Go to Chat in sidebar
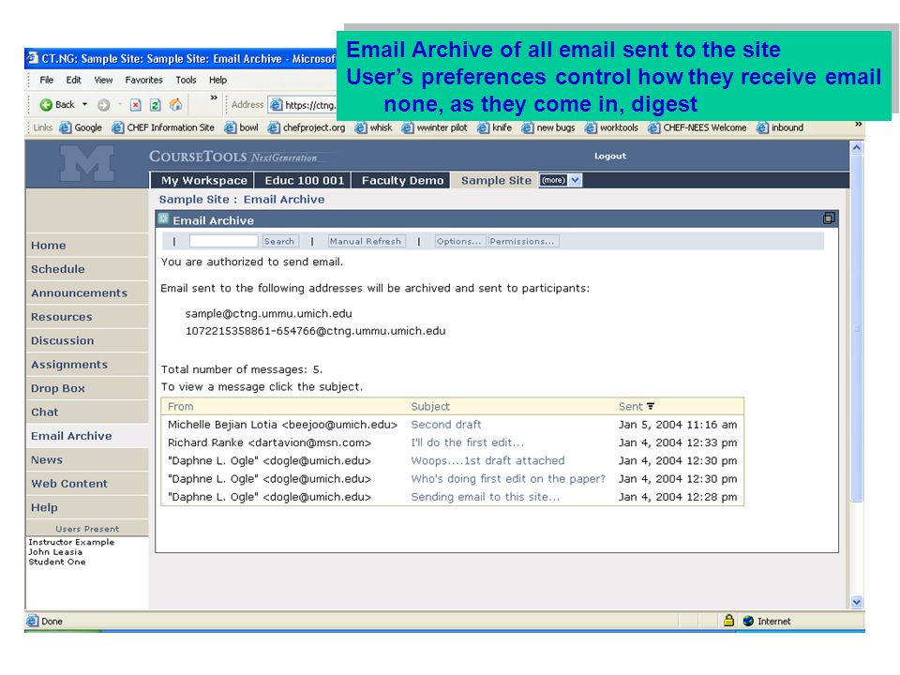 tap(86, 412)
